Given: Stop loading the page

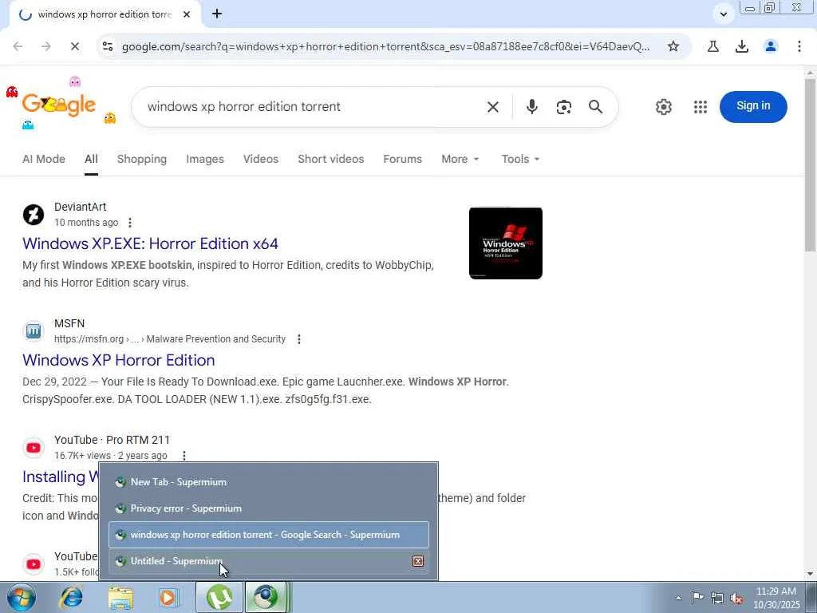Looking at the screenshot, I should pyautogui.click(x=75, y=46).
